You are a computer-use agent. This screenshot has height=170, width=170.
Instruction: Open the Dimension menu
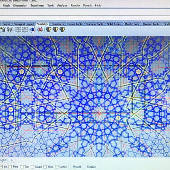20,5
